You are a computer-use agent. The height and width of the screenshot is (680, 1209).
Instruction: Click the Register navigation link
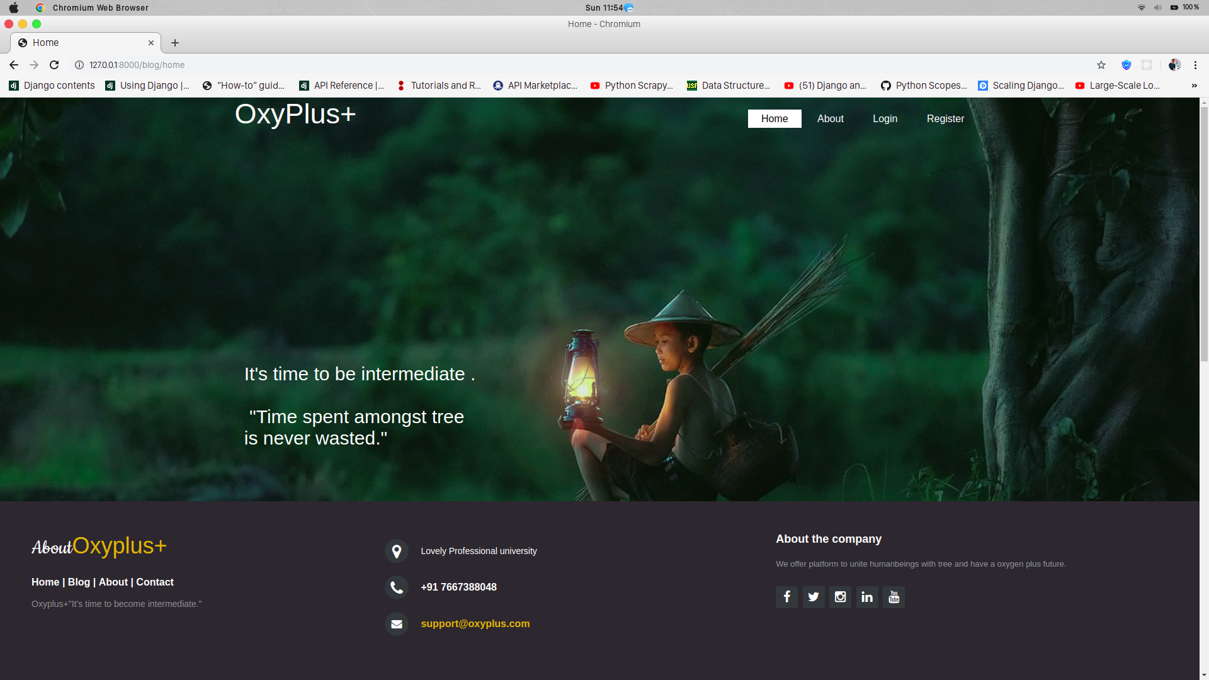tap(945, 118)
